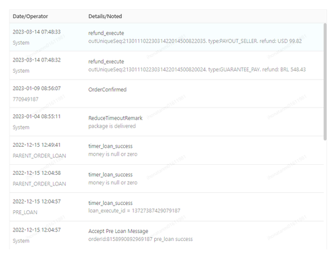Select the PRE_LOAN operator label
The width and height of the screenshot is (335, 257).
tap(25, 212)
